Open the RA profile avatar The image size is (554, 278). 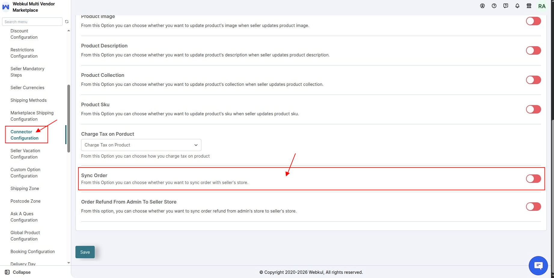(542, 6)
